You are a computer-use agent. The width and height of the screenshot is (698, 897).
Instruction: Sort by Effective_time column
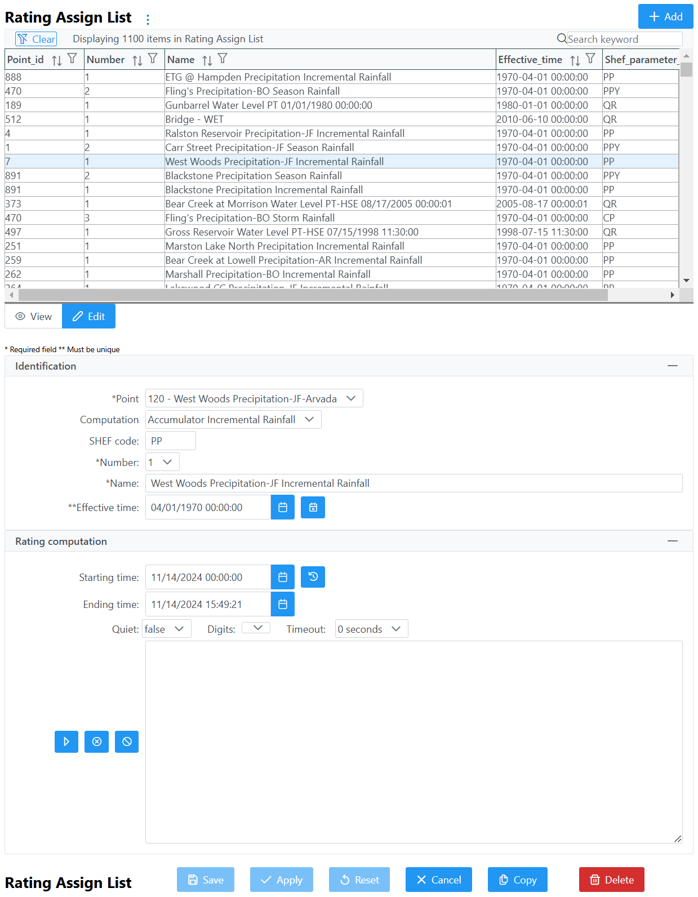pos(575,60)
